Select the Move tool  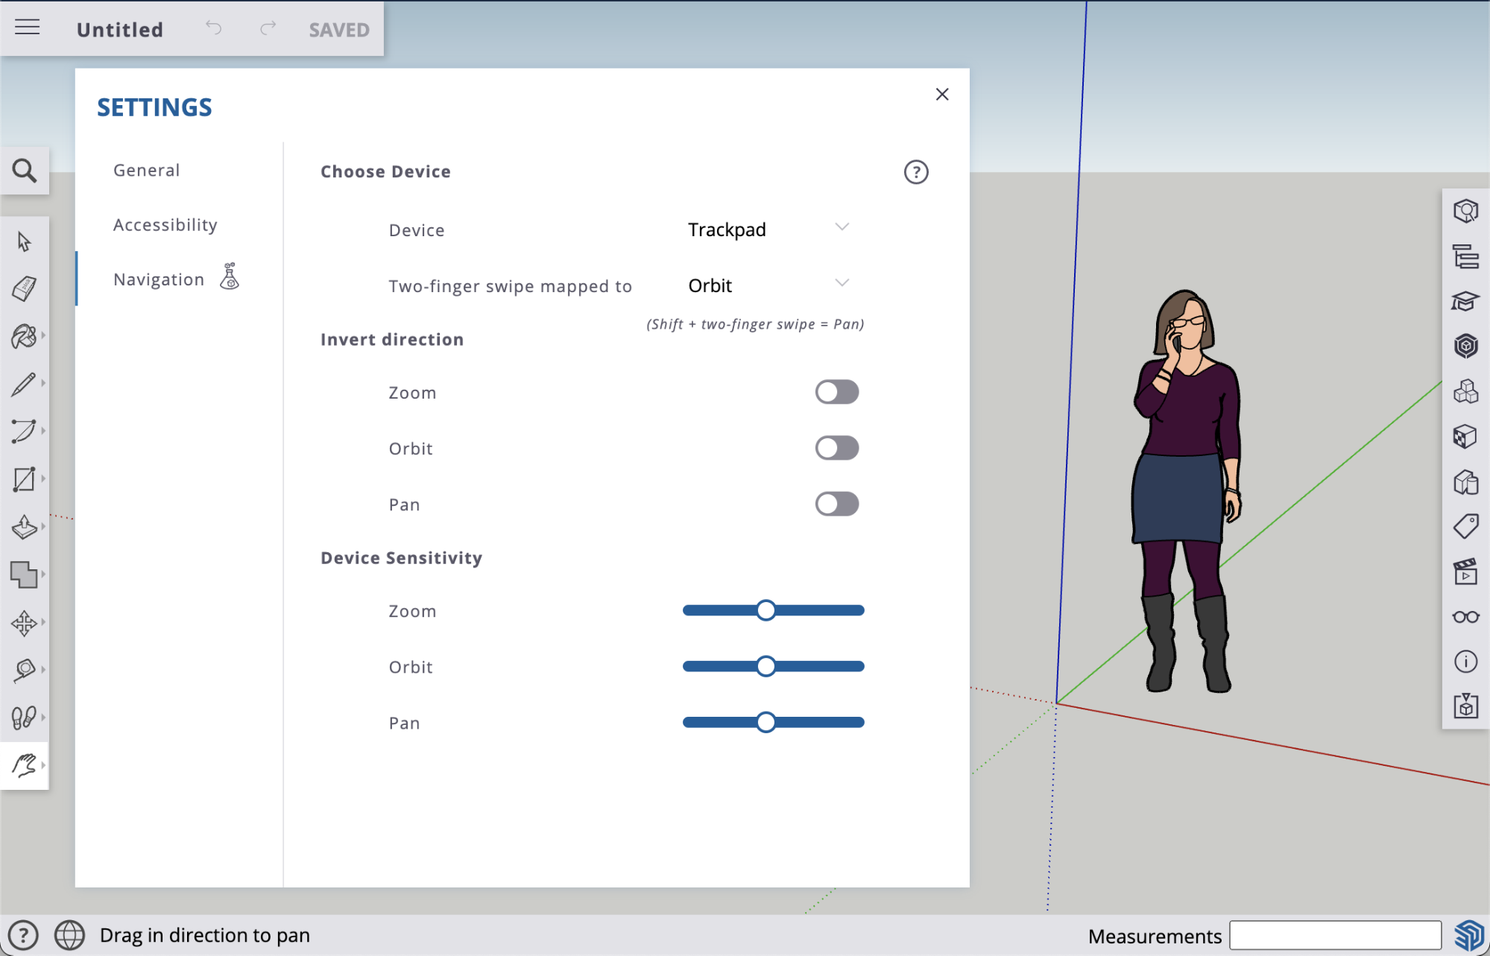pos(24,622)
